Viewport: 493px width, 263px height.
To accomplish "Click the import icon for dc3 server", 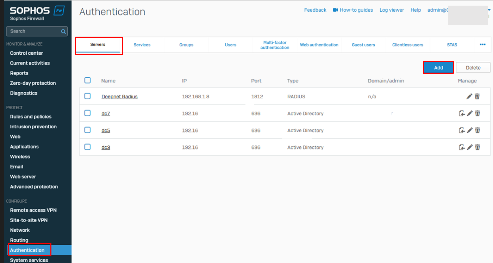I will [462, 147].
